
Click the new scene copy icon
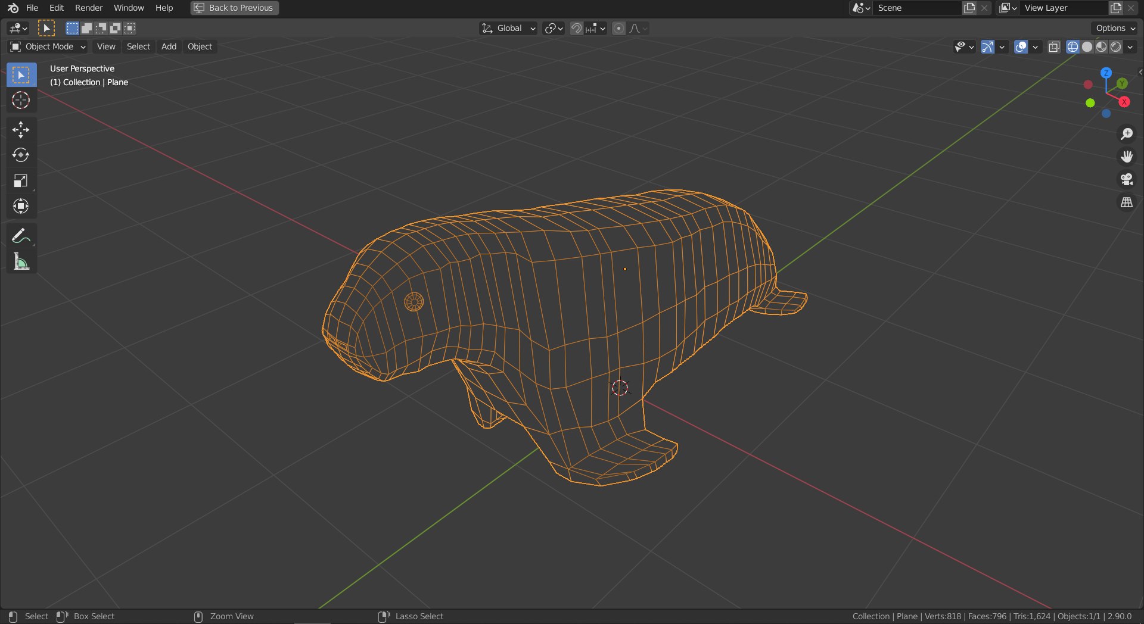[x=969, y=8]
